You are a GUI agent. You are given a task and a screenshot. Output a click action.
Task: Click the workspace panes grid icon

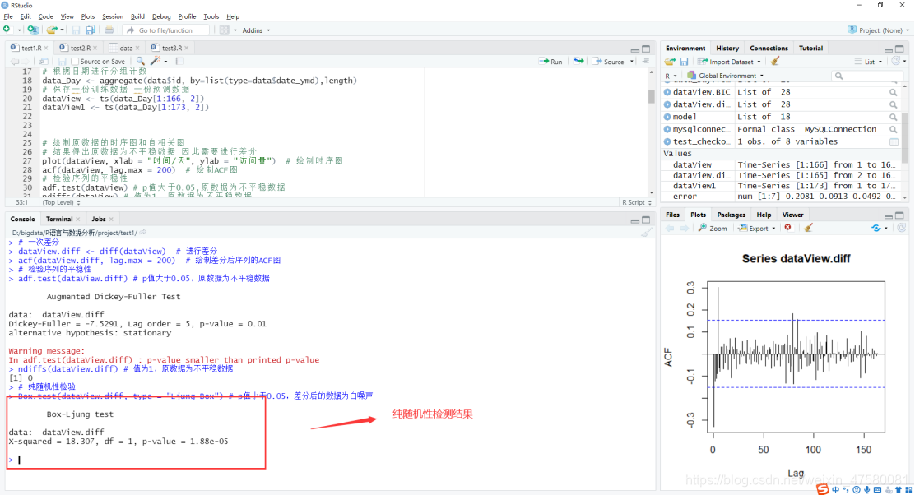pyautogui.click(x=224, y=30)
